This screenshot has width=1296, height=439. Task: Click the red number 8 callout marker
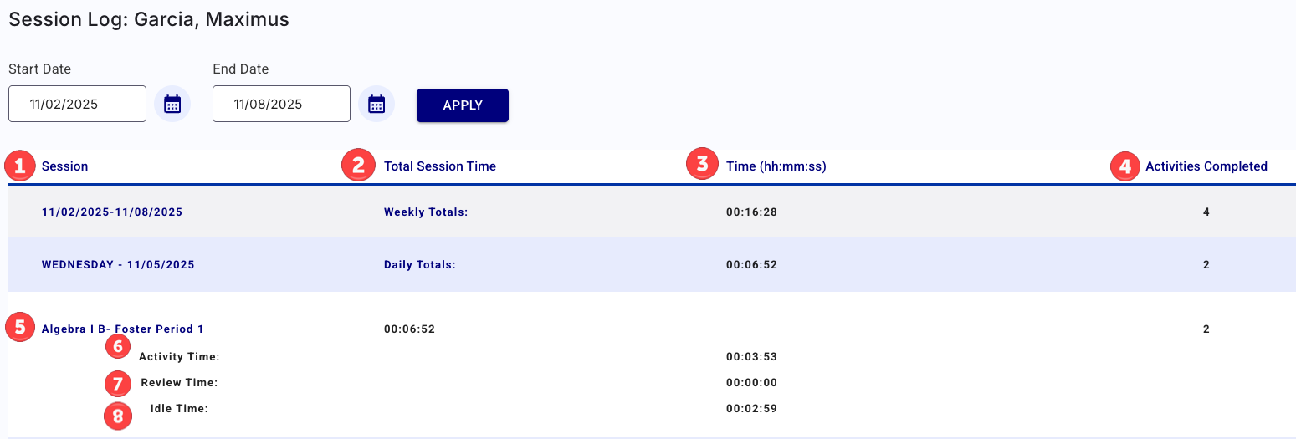click(x=118, y=416)
